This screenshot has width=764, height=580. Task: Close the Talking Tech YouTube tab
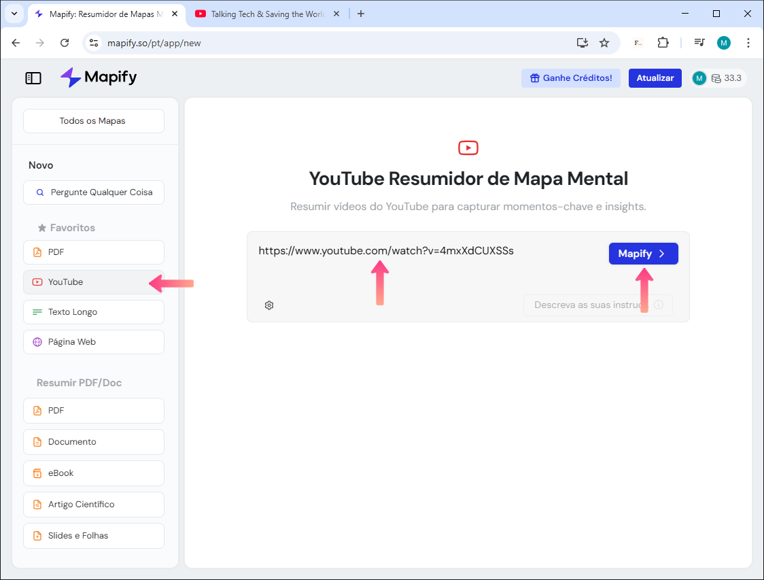click(336, 14)
